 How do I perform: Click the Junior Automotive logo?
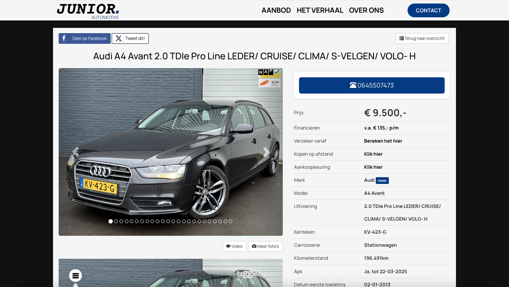(x=88, y=11)
